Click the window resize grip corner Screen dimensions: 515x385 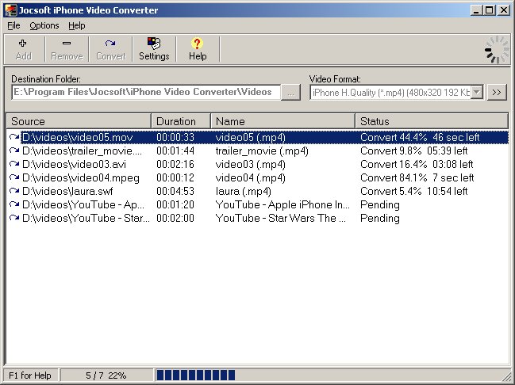(x=508, y=377)
